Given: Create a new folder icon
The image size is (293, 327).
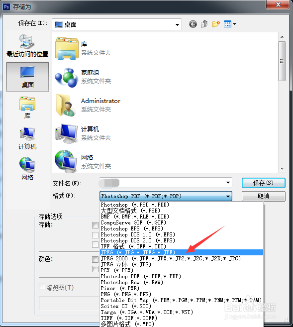Looking at the screenshot, I should tap(216, 24).
